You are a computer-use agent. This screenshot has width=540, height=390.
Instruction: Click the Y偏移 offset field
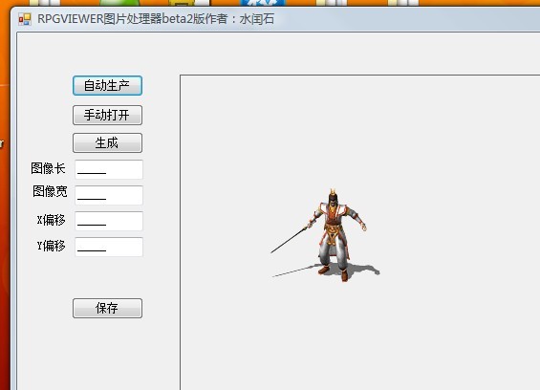pyautogui.click(x=109, y=247)
